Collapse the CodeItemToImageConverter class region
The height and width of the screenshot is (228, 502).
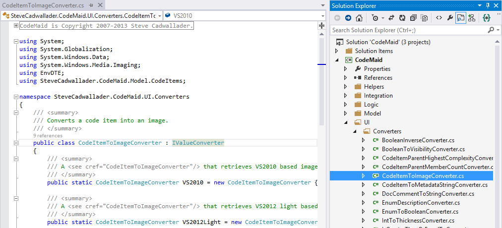point(16,143)
